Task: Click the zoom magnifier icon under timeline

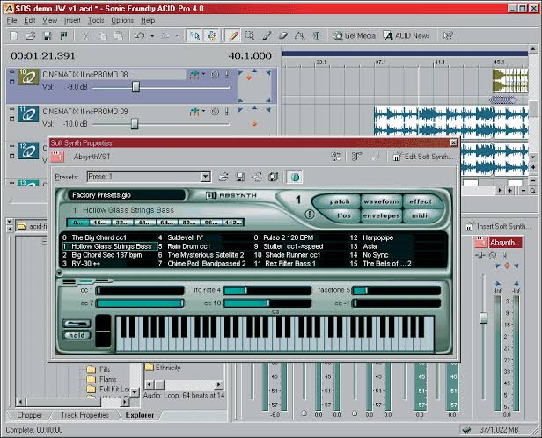Action: coord(533,191)
